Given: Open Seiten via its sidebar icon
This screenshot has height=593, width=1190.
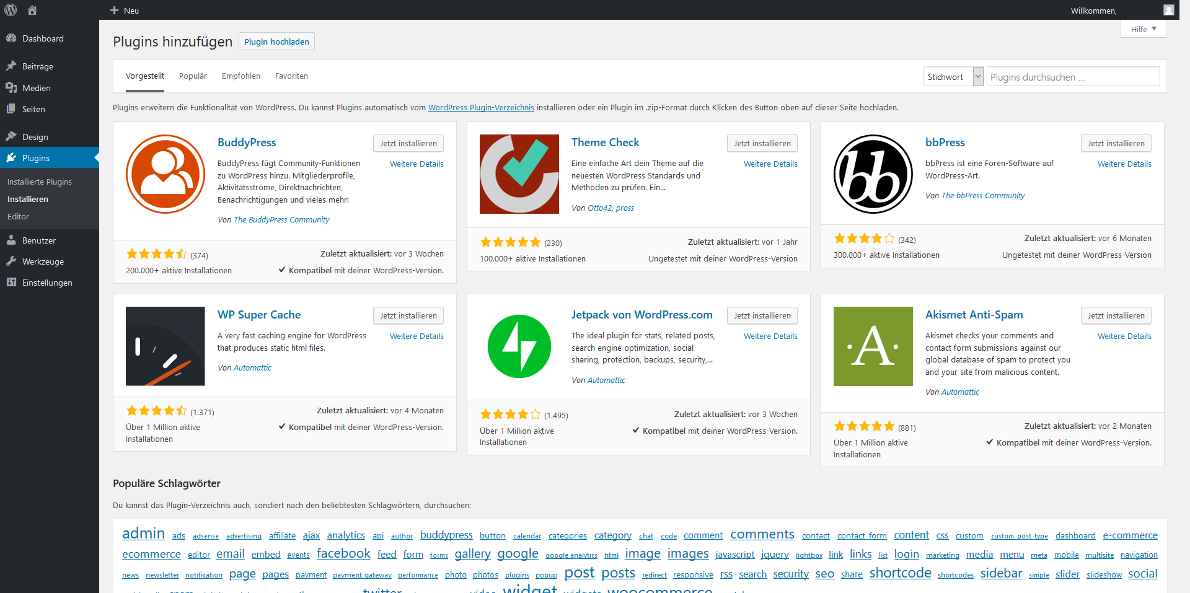Looking at the screenshot, I should point(12,108).
